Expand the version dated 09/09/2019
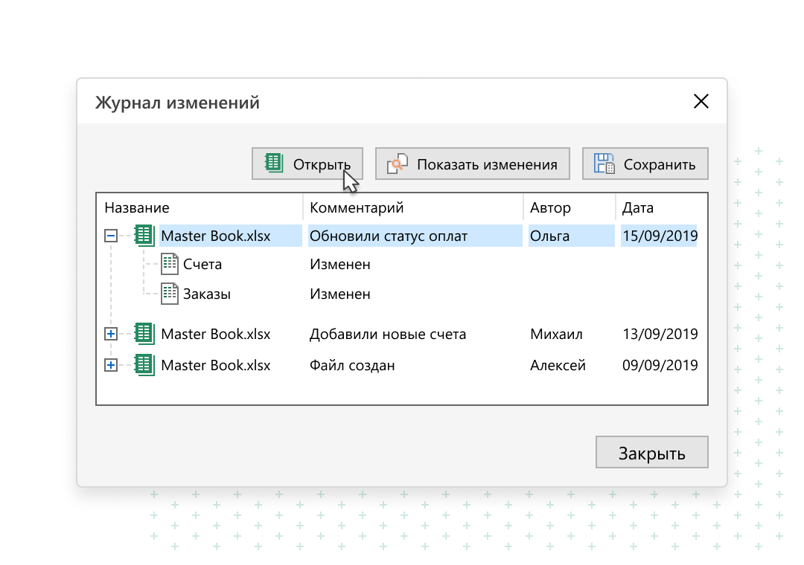The height and width of the screenshot is (565, 804). pos(111,365)
